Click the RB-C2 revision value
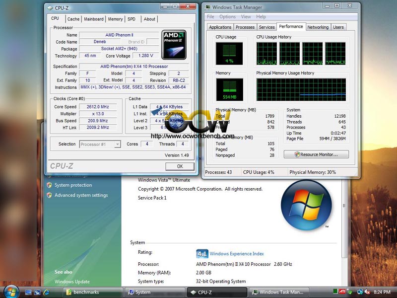This screenshot has height=298, width=397. point(179,80)
